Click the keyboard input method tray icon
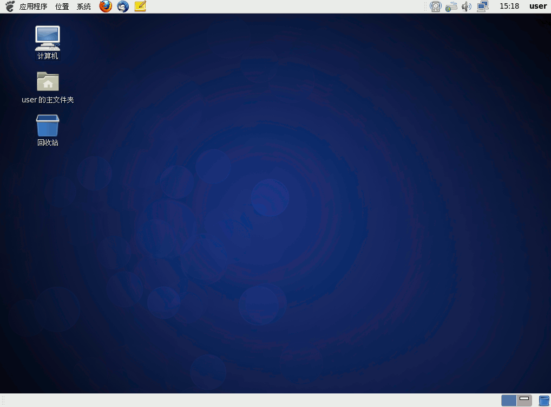 pos(451,7)
